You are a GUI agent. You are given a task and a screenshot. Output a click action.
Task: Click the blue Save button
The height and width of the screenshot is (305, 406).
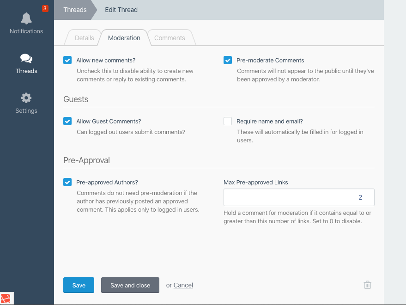[x=79, y=285]
